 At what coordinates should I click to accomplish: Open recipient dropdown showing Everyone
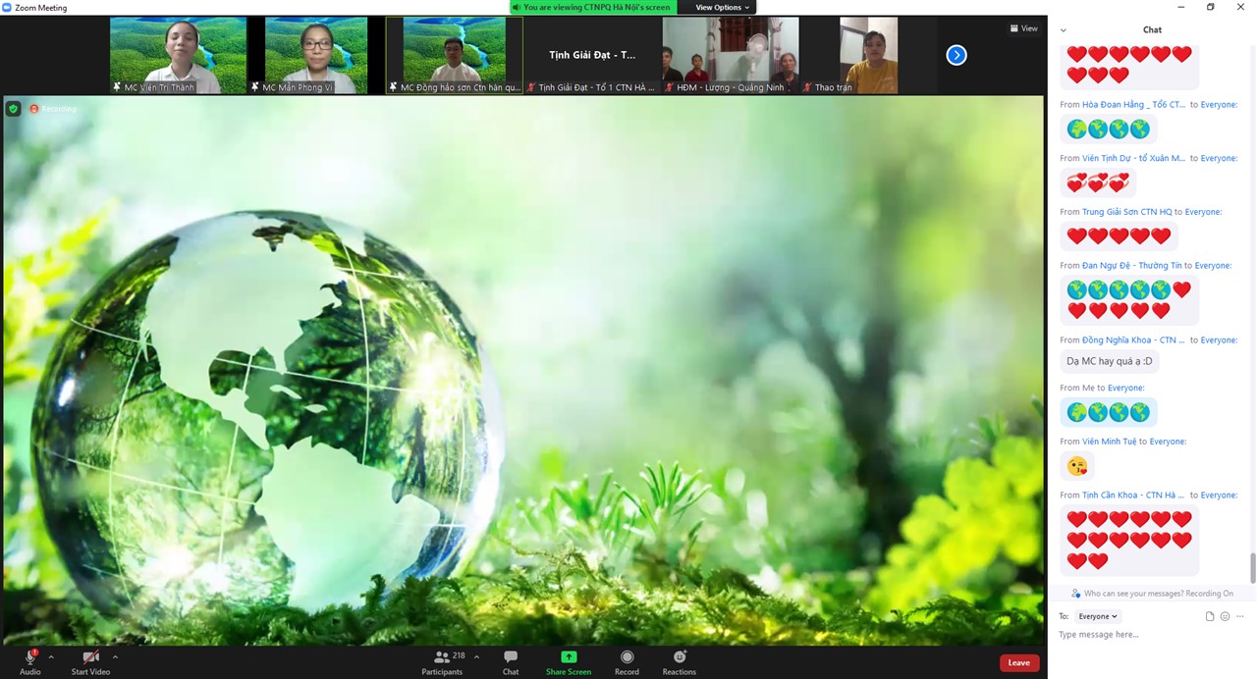[x=1098, y=616]
